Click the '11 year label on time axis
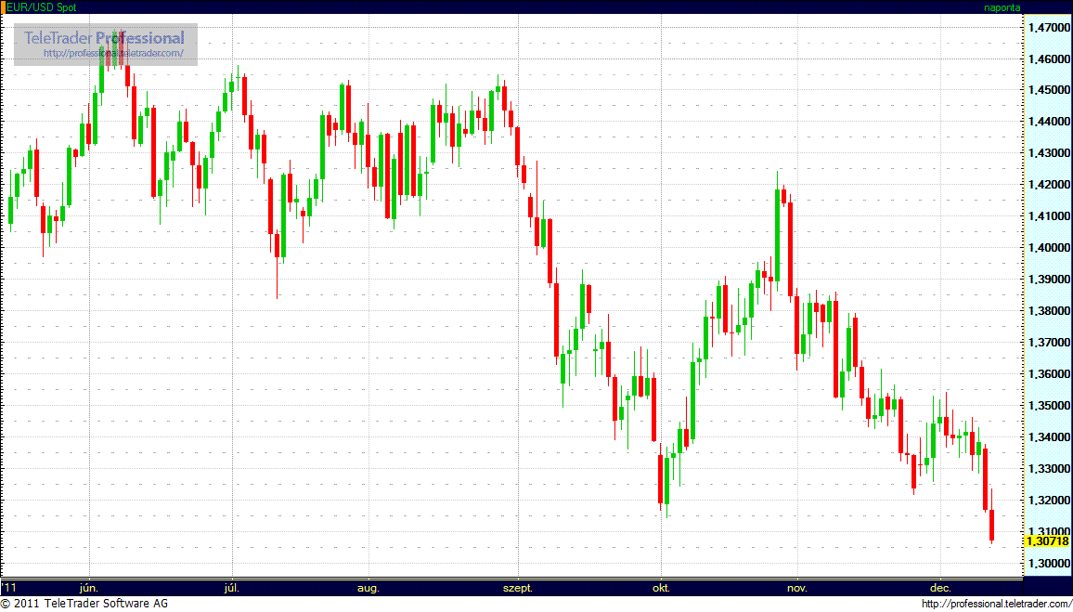The image size is (1073, 612). [9, 588]
